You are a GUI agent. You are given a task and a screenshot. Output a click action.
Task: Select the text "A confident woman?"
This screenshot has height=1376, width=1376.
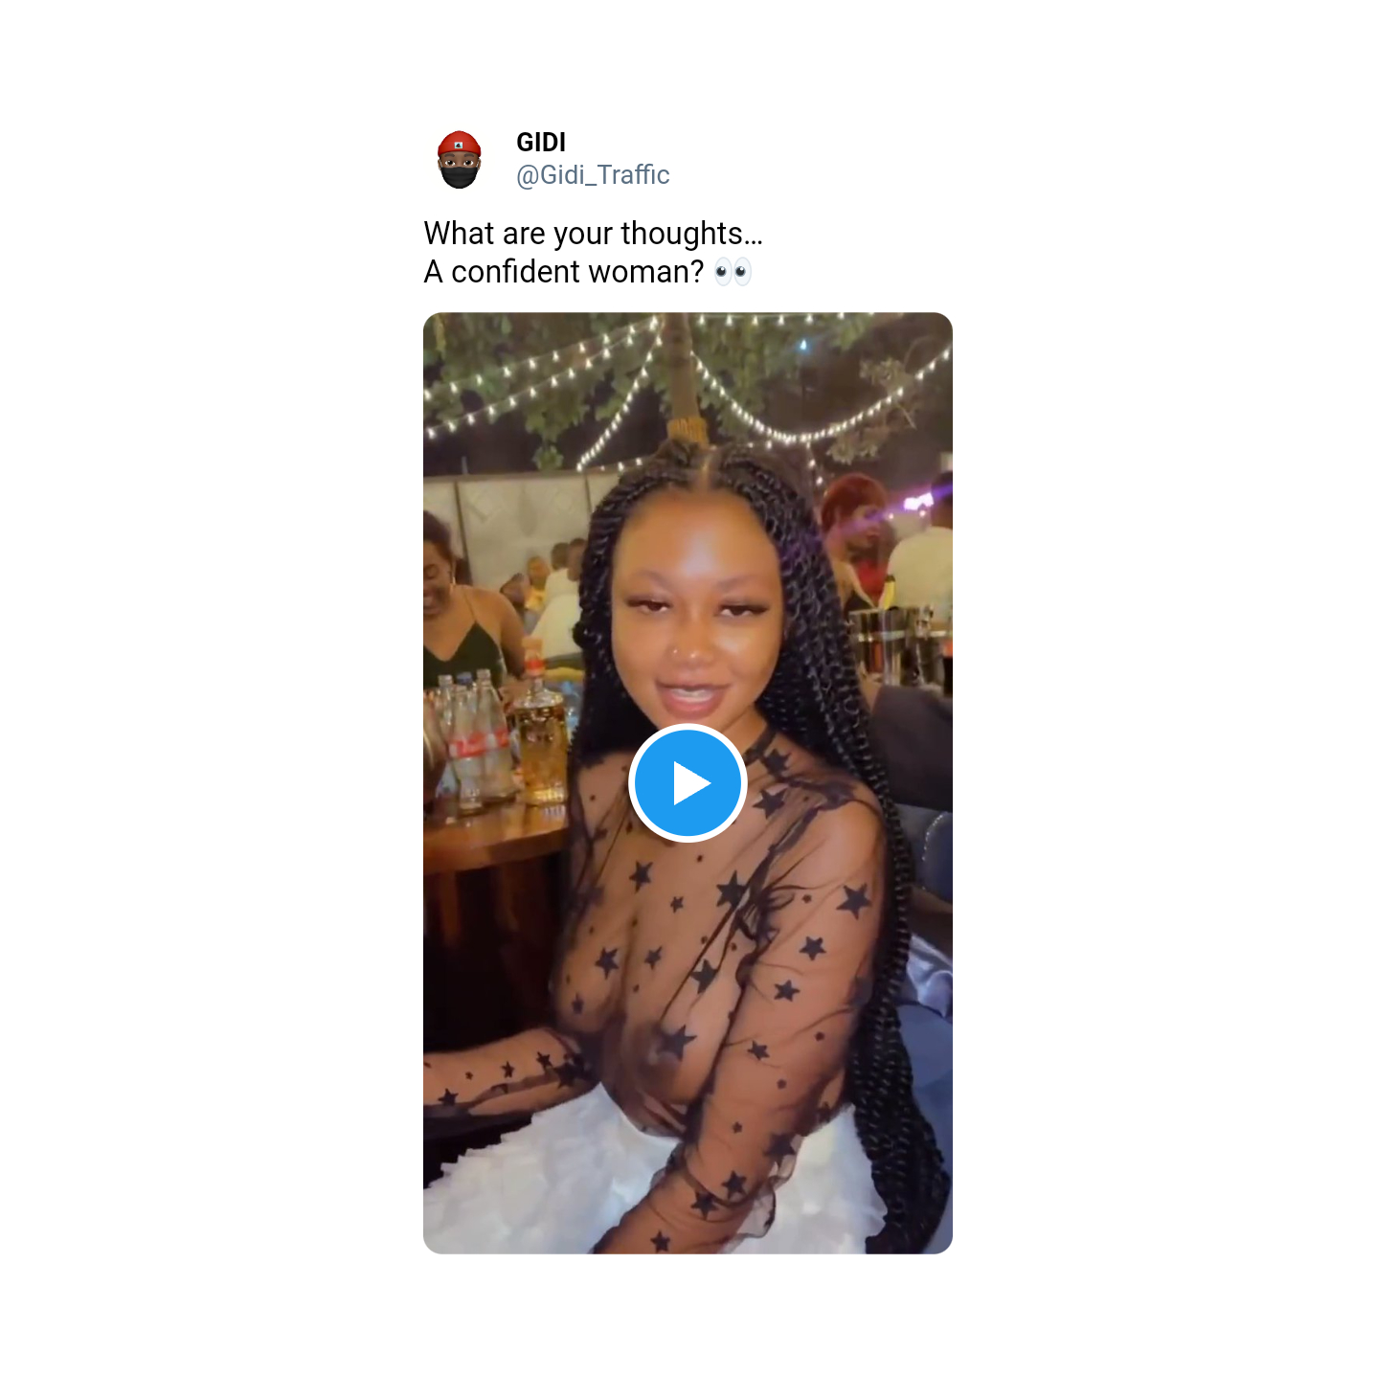coord(564,272)
